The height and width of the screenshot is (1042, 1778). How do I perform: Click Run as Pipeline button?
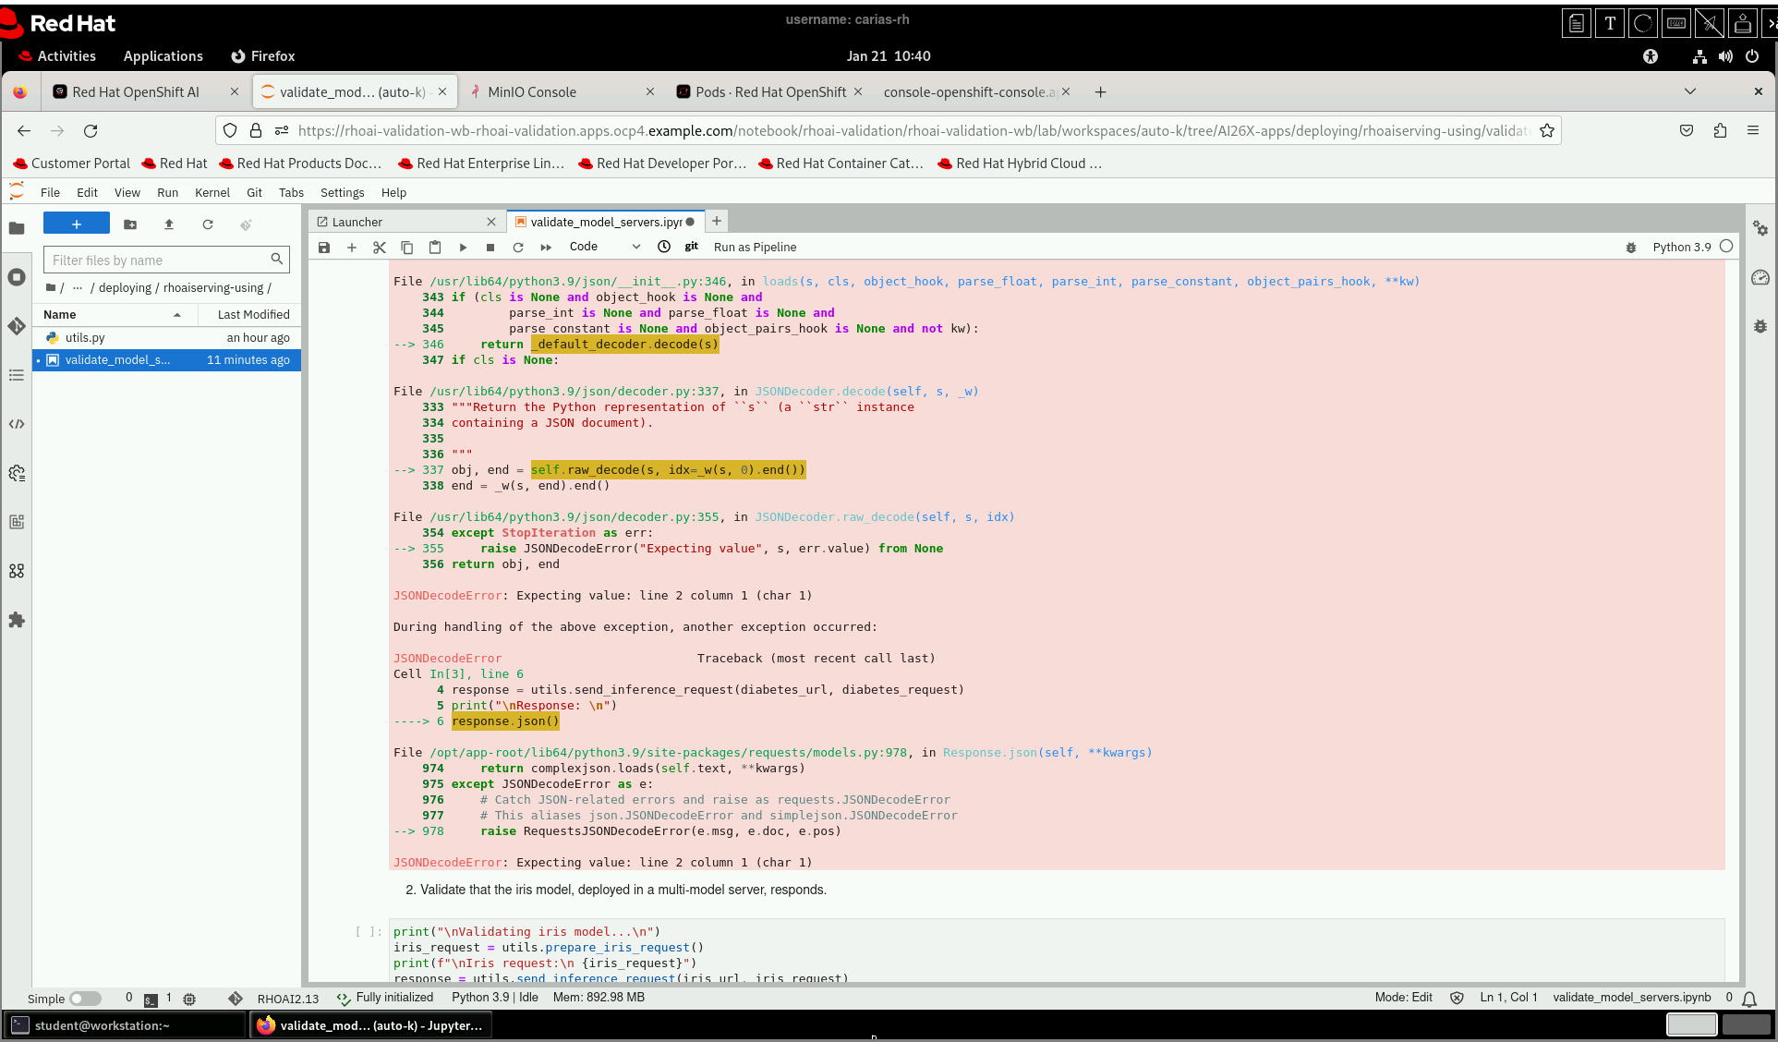pyautogui.click(x=755, y=248)
